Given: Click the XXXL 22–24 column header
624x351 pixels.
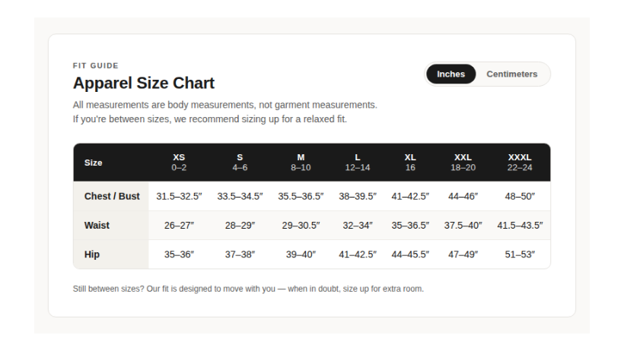Looking at the screenshot, I should click(x=520, y=163).
